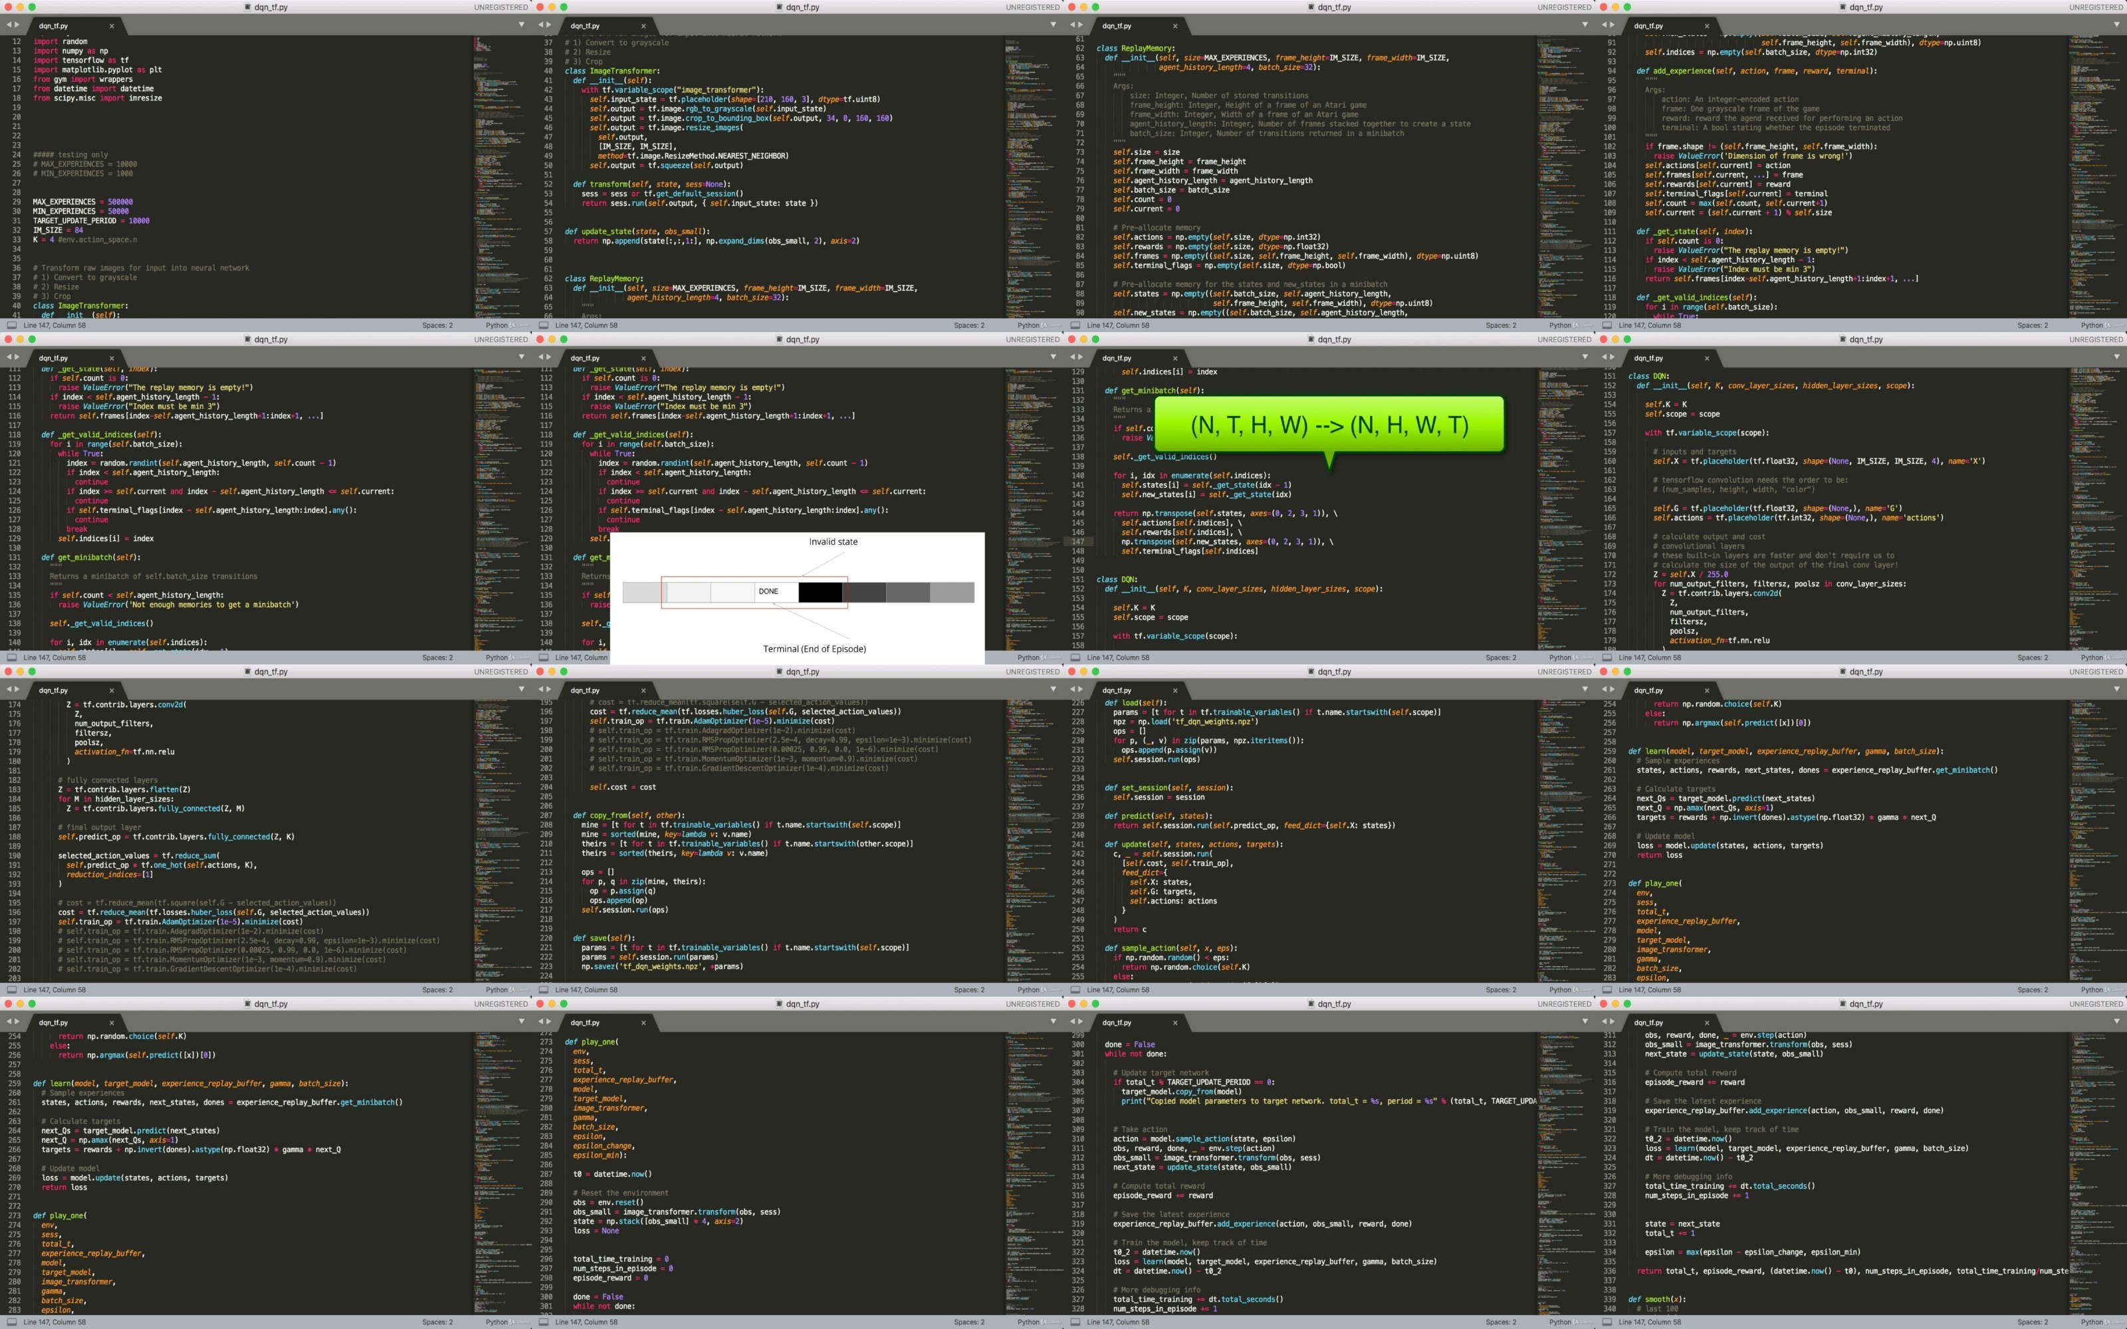Viewport: 2127px width, 1329px height.
Task: Open tab list dropdown arrow in imports window
Action: (x=521, y=25)
